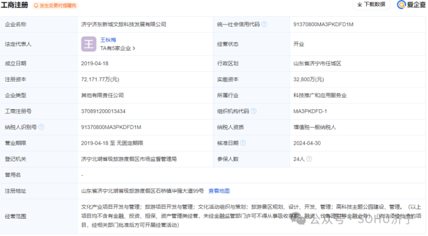Select the 工商注册 section heading
The width and height of the screenshot is (428, 236).
(x=15, y=5)
